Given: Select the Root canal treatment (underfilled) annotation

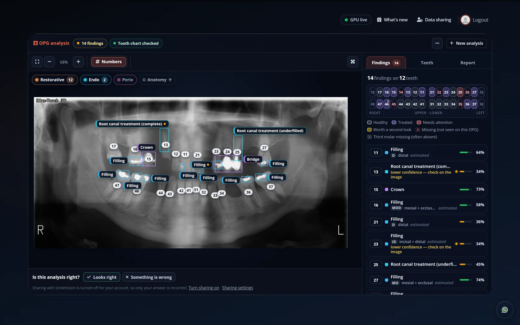Looking at the screenshot, I should click(270, 131).
